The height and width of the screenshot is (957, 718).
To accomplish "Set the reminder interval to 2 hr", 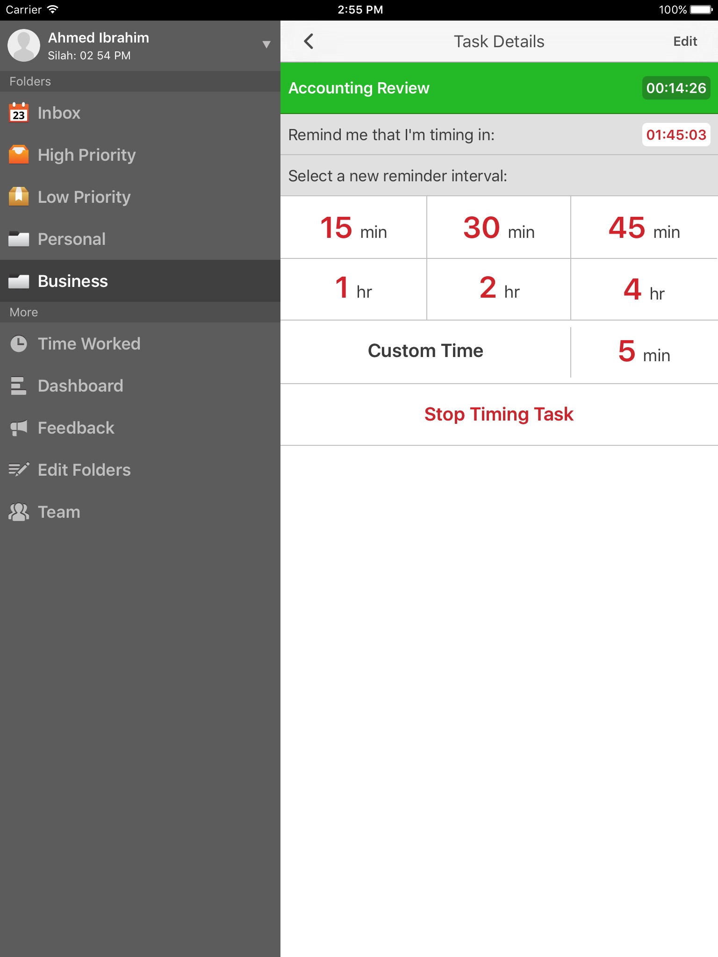I will (x=499, y=289).
